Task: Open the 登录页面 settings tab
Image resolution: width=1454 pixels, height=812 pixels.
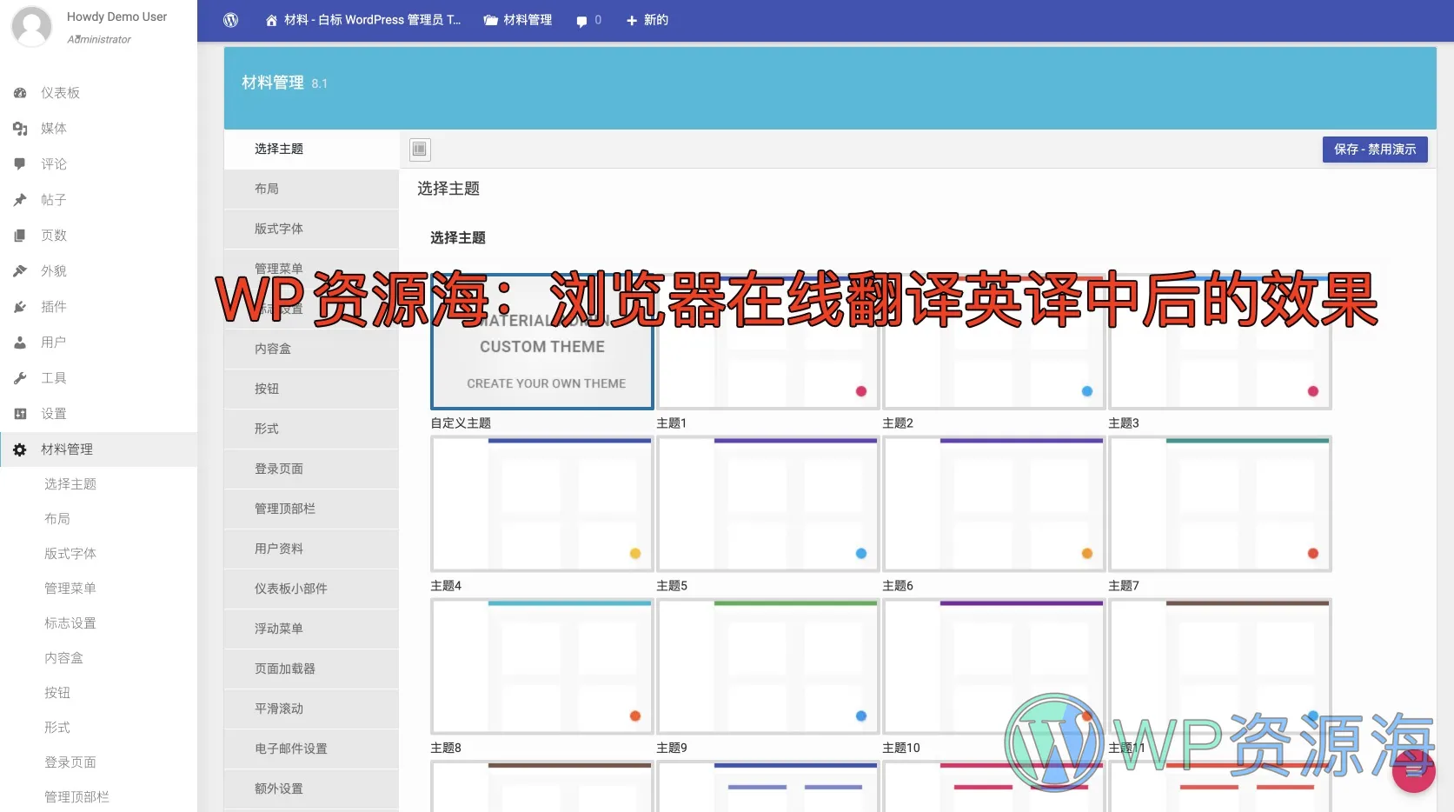Action: [x=279, y=469]
